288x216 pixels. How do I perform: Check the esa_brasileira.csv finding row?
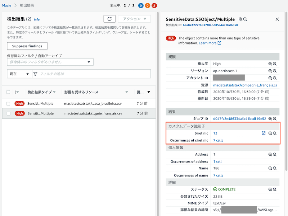coord(8,104)
